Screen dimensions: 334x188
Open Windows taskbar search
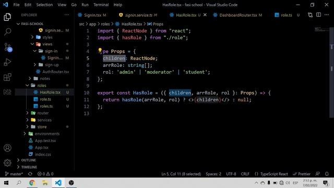tap(19, 183)
